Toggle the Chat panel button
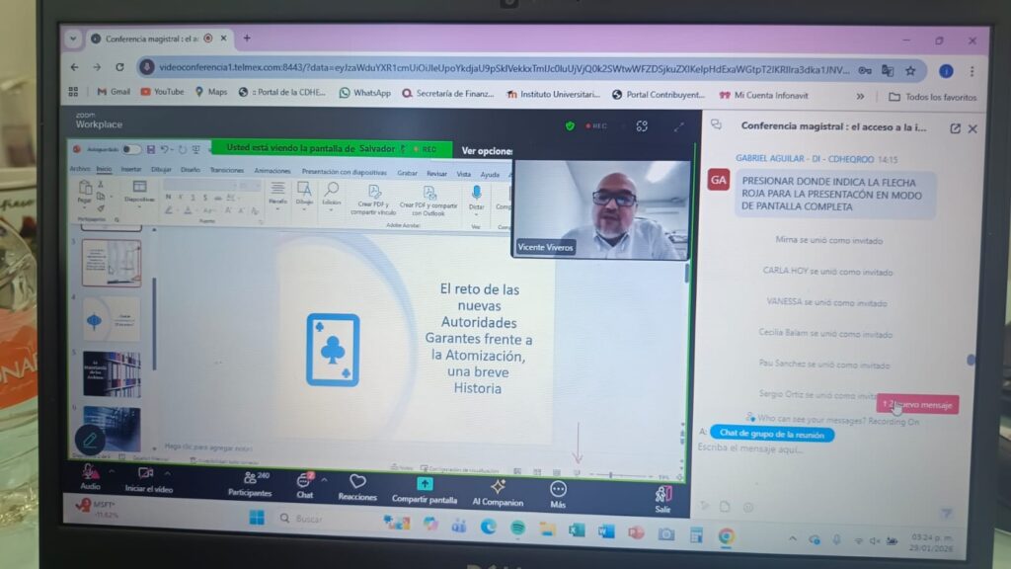 (305, 480)
